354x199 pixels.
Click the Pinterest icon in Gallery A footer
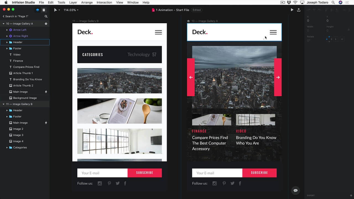(224, 183)
